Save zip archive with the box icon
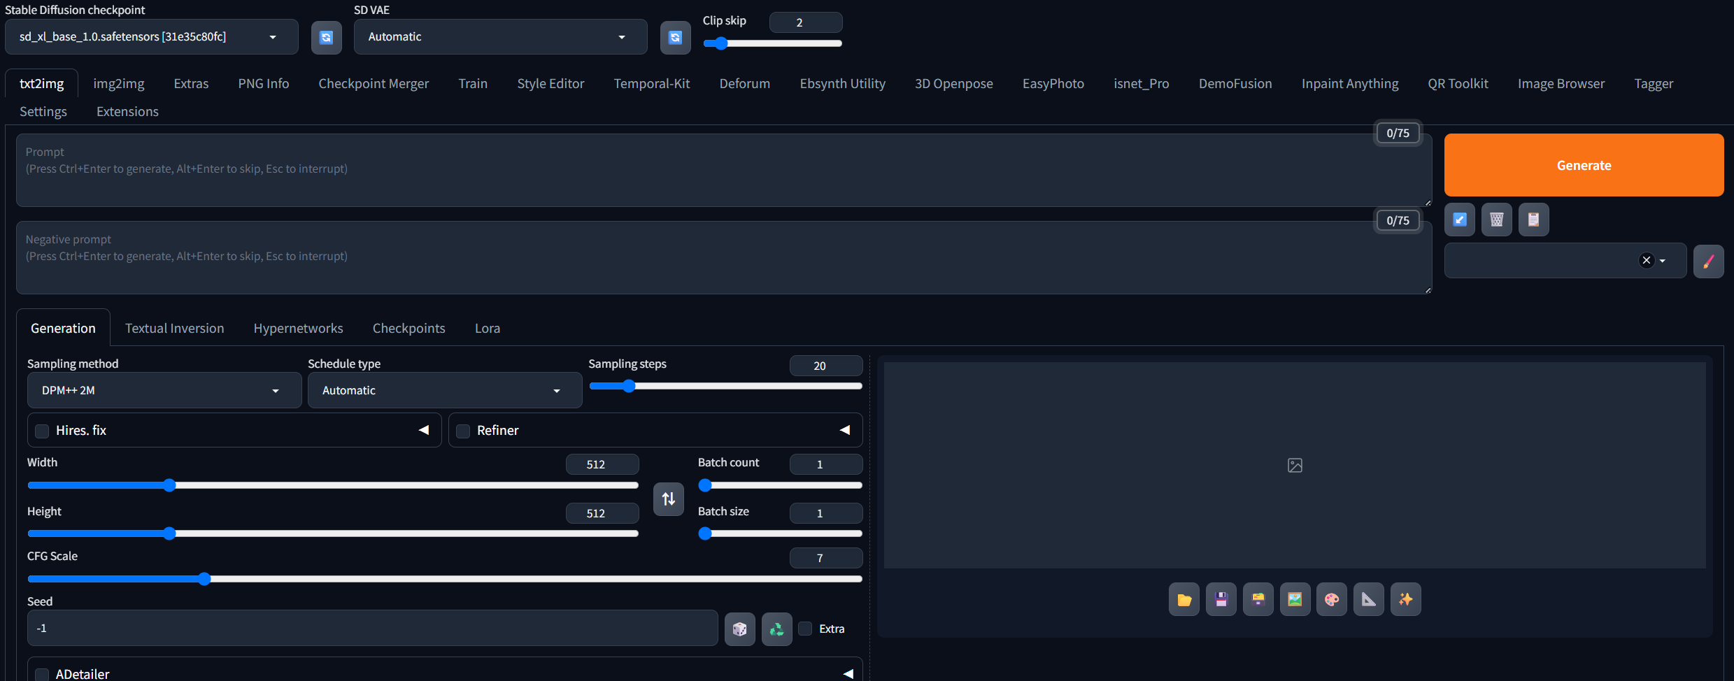This screenshot has width=1734, height=681. pyautogui.click(x=1258, y=599)
